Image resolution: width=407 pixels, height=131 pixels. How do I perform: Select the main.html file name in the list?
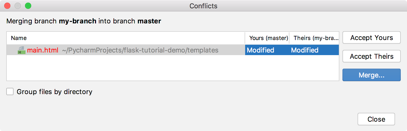pyautogui.click(x=43, y=50)
